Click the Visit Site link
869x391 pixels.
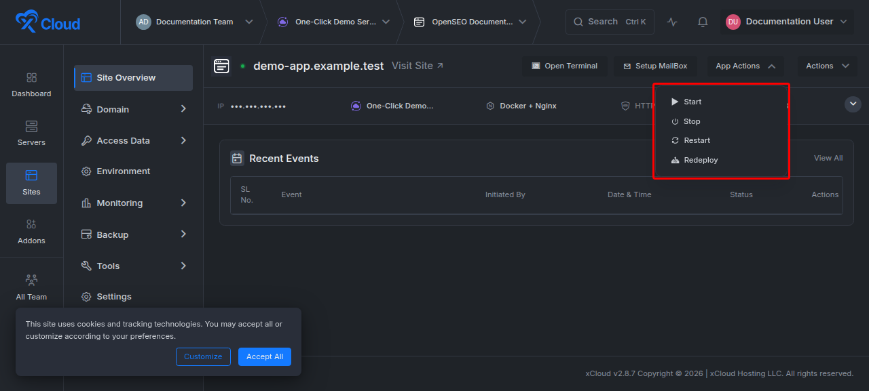[x=418, y=66]
